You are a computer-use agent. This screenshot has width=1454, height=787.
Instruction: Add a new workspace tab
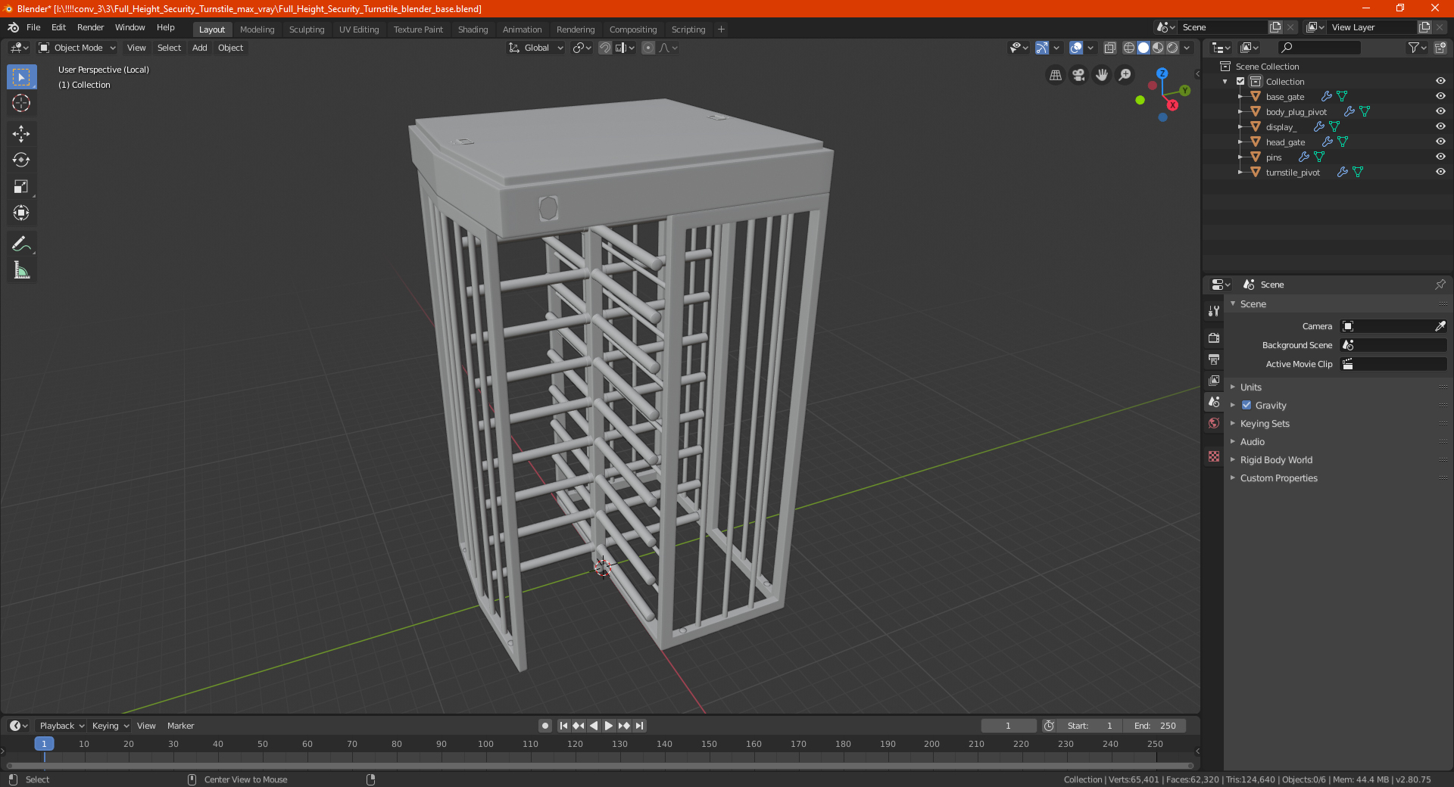pyautogui.click(x=721, y=30)
